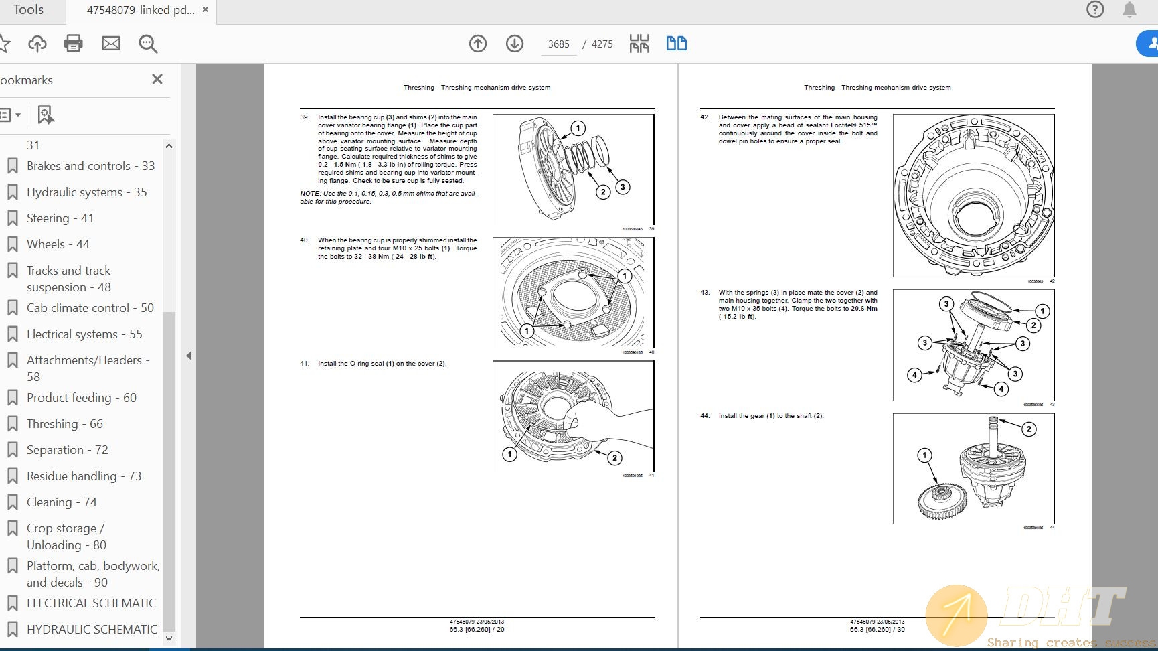
Task: Click bookmark icon beside Electrical systems - 55
Action: tap(12, 334)
